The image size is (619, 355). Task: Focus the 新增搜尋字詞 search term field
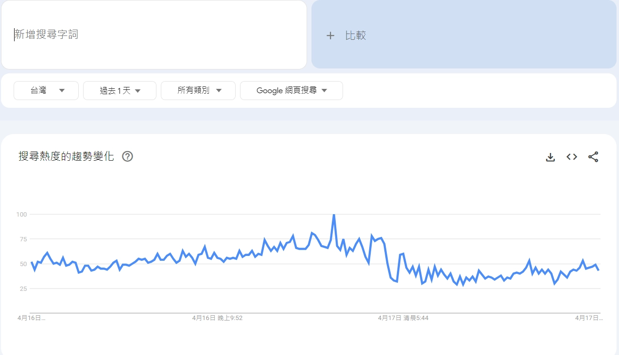(154, 34)
